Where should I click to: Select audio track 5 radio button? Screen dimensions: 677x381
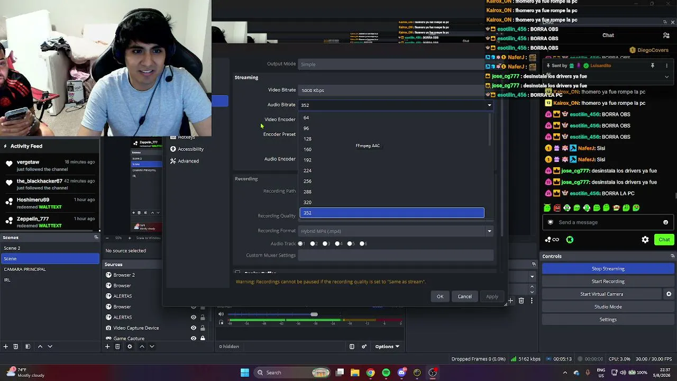(x=350, y=244)
